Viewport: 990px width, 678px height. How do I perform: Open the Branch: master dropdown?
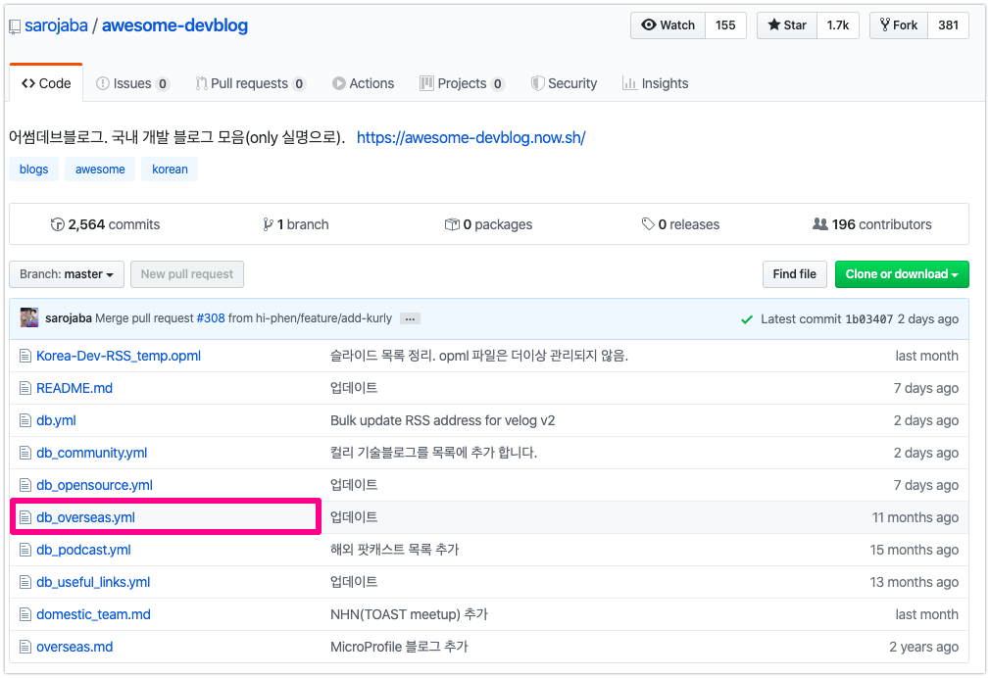[67, 274]
